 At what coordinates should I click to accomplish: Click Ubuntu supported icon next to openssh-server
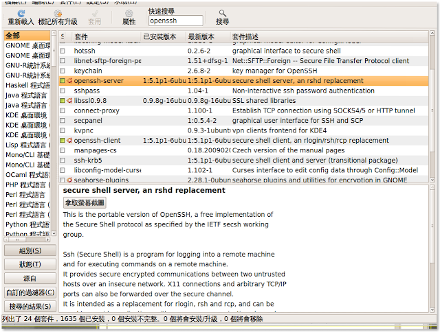[x=69, y=81]
